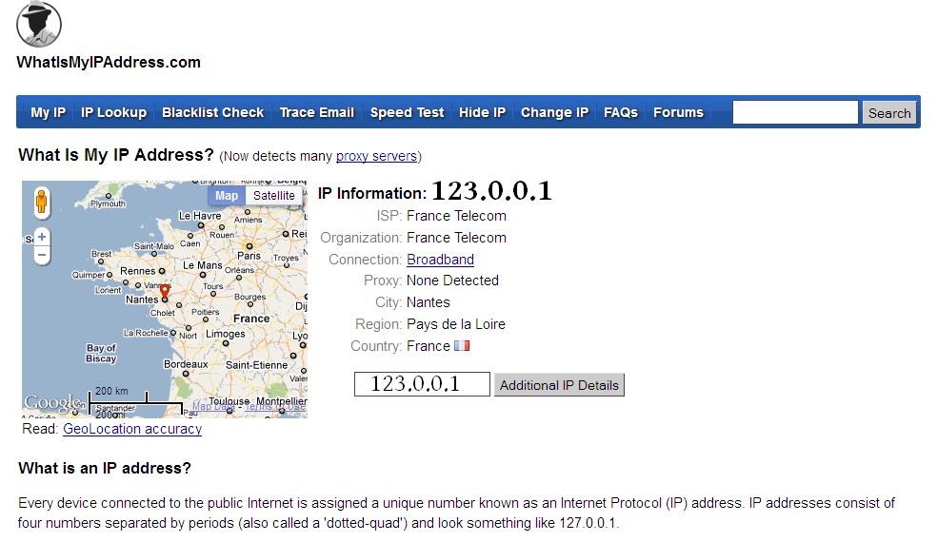The width and height of the screenshot is (937, 542).
Task: Click the France Telecom ISP value
Action: (456, 216)
